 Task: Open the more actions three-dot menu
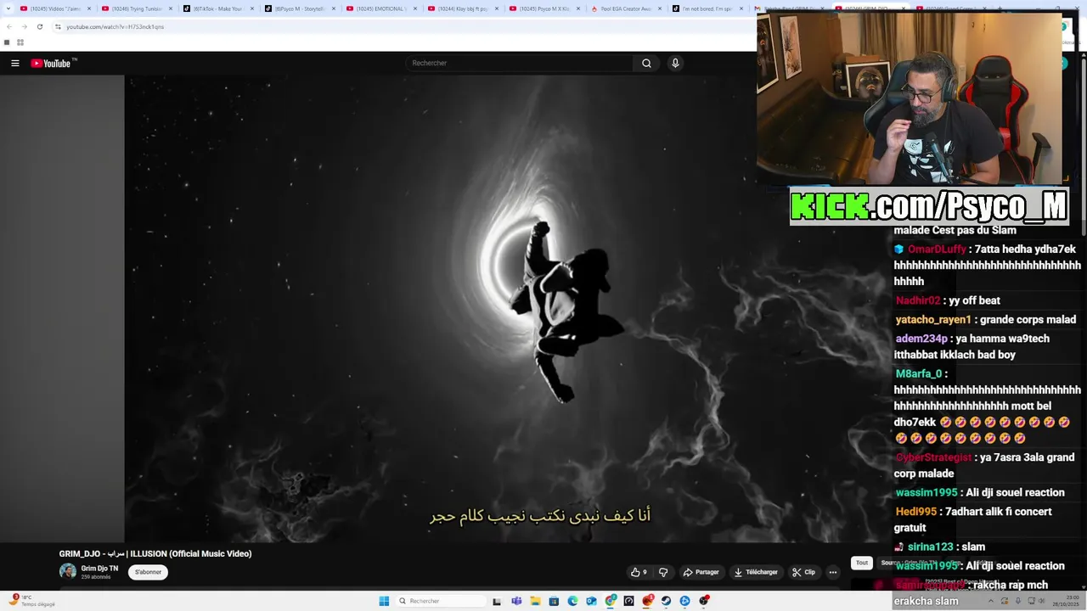click(833, 572)
